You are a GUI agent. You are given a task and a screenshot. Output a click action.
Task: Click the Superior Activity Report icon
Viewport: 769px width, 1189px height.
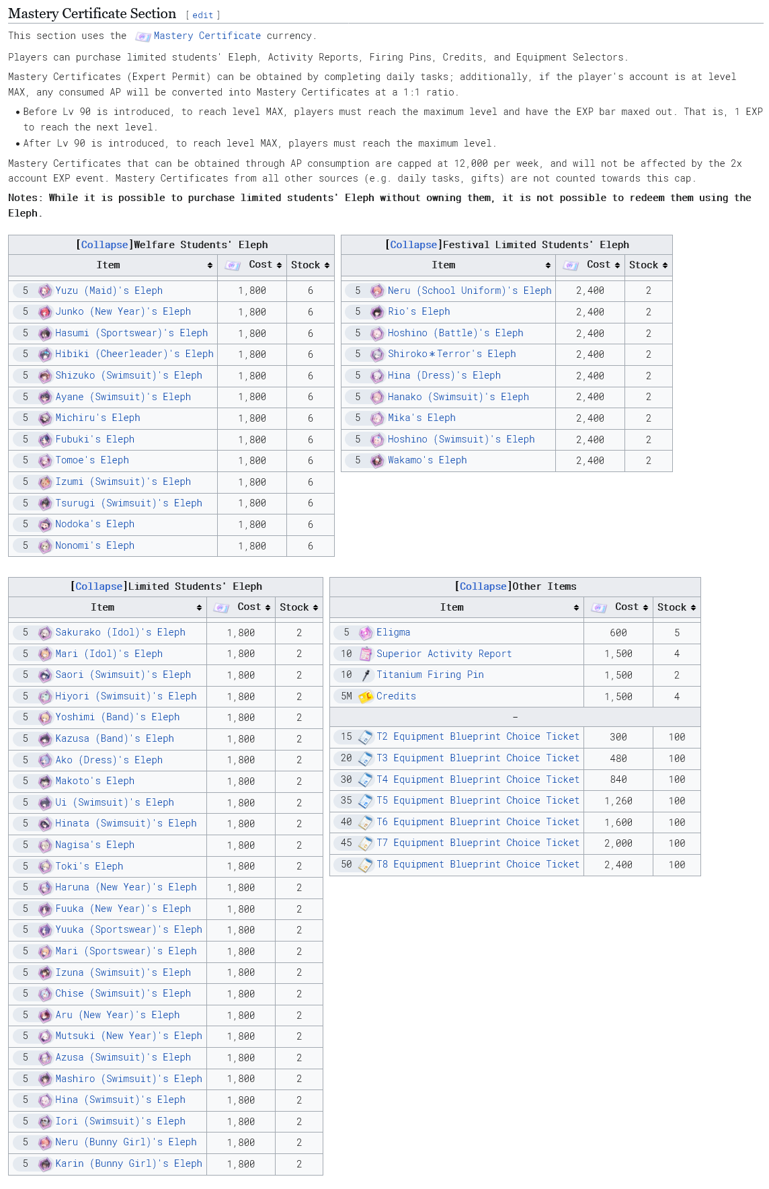pyautogui.click(x=366, y=654)
